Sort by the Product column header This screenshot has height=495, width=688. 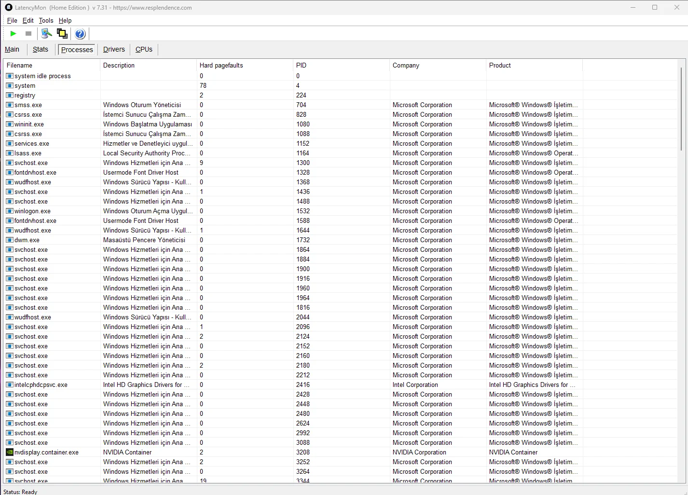click(x=535, y=65)
